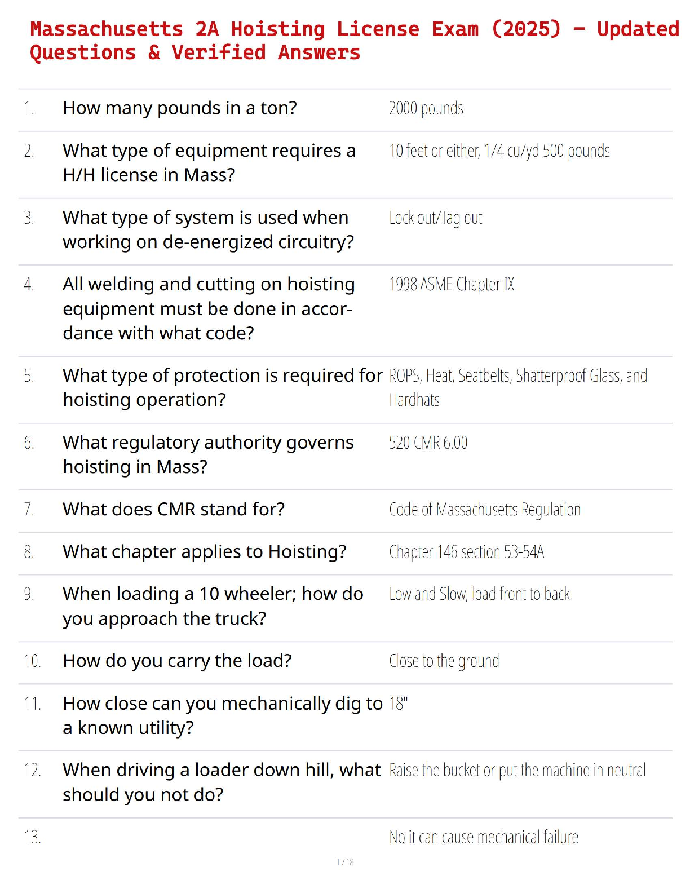Click the welding and cutting code question
Viewport: 690px width, 893px height.
(208, 308)
